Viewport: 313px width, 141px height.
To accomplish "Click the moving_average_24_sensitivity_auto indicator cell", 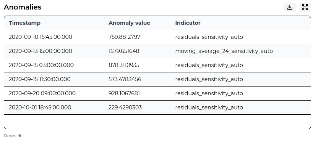I will click(x=224, y=51).
